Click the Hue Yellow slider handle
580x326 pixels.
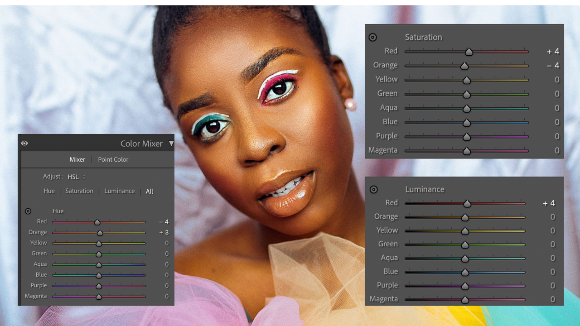click(x=99, y=244)
